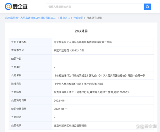The height and width of the screenshot is (132, 160).
Task: Click the blue search magnifier button
Action: click(x=147, y=7)
